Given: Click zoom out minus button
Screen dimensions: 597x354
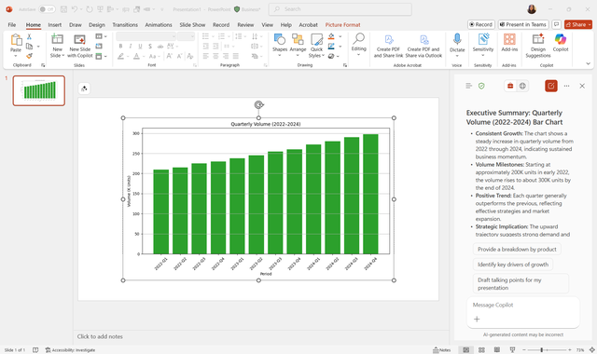Looking at the screenshot, I should tap(524, 350).
